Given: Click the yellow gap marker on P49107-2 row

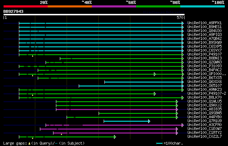Looking at the screenshot, I should click(x=32, y=95).
